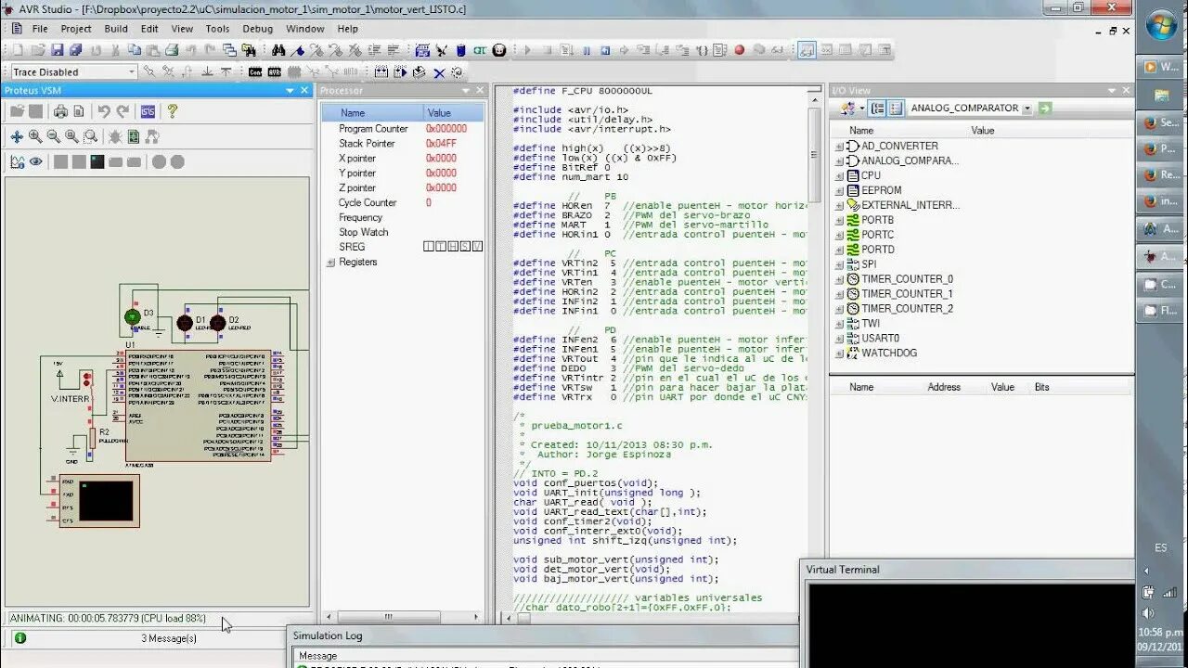Viewport: 1188px width, 668px height.
Task: Expand USART0 in I/O View
Action: coord(839,339)
